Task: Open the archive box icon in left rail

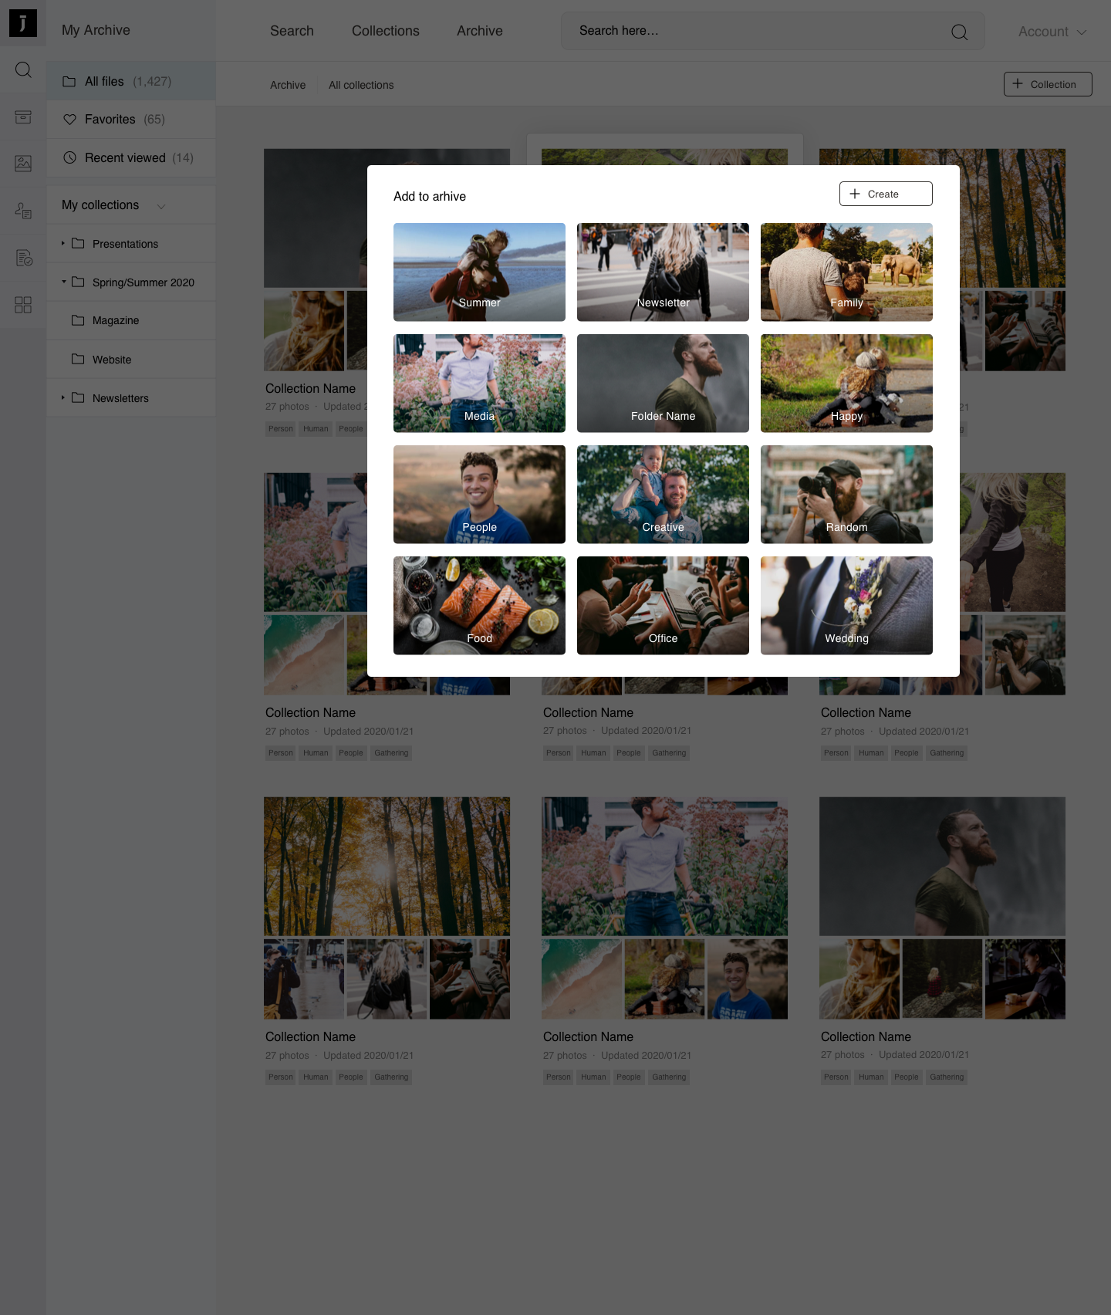Action: pos(23,117)
